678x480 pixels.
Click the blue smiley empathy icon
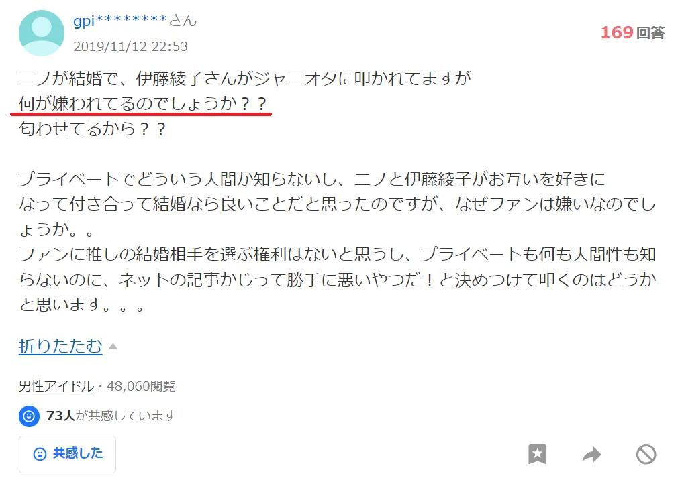[29, 416]
